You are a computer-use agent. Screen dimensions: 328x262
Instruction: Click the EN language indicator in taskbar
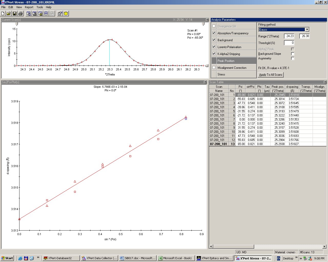pos(279,258)
